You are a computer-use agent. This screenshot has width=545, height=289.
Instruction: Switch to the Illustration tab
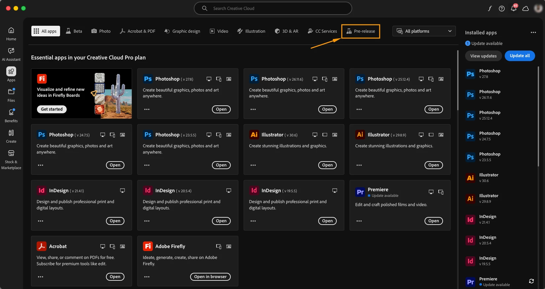pos(251,31)
